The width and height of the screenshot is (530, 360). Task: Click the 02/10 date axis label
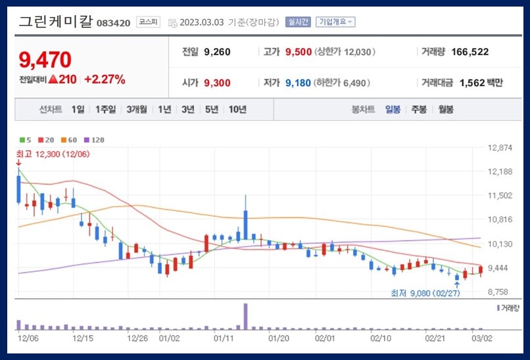coord(381,338)
